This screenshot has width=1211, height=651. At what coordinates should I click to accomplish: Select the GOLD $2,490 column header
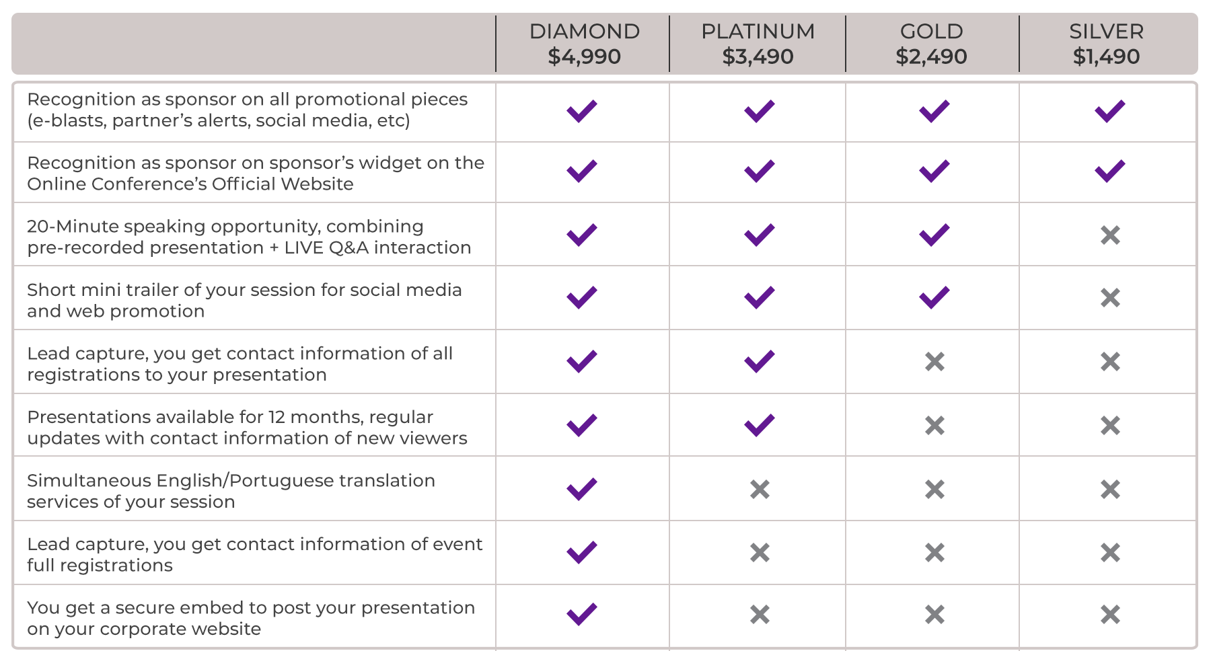pos(931,44)
